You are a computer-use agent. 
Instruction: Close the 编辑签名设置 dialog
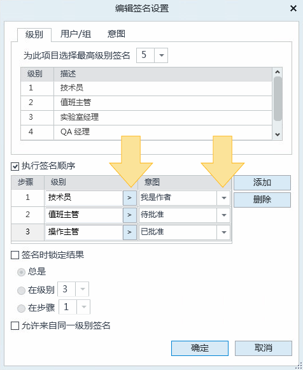click(293, 9)
